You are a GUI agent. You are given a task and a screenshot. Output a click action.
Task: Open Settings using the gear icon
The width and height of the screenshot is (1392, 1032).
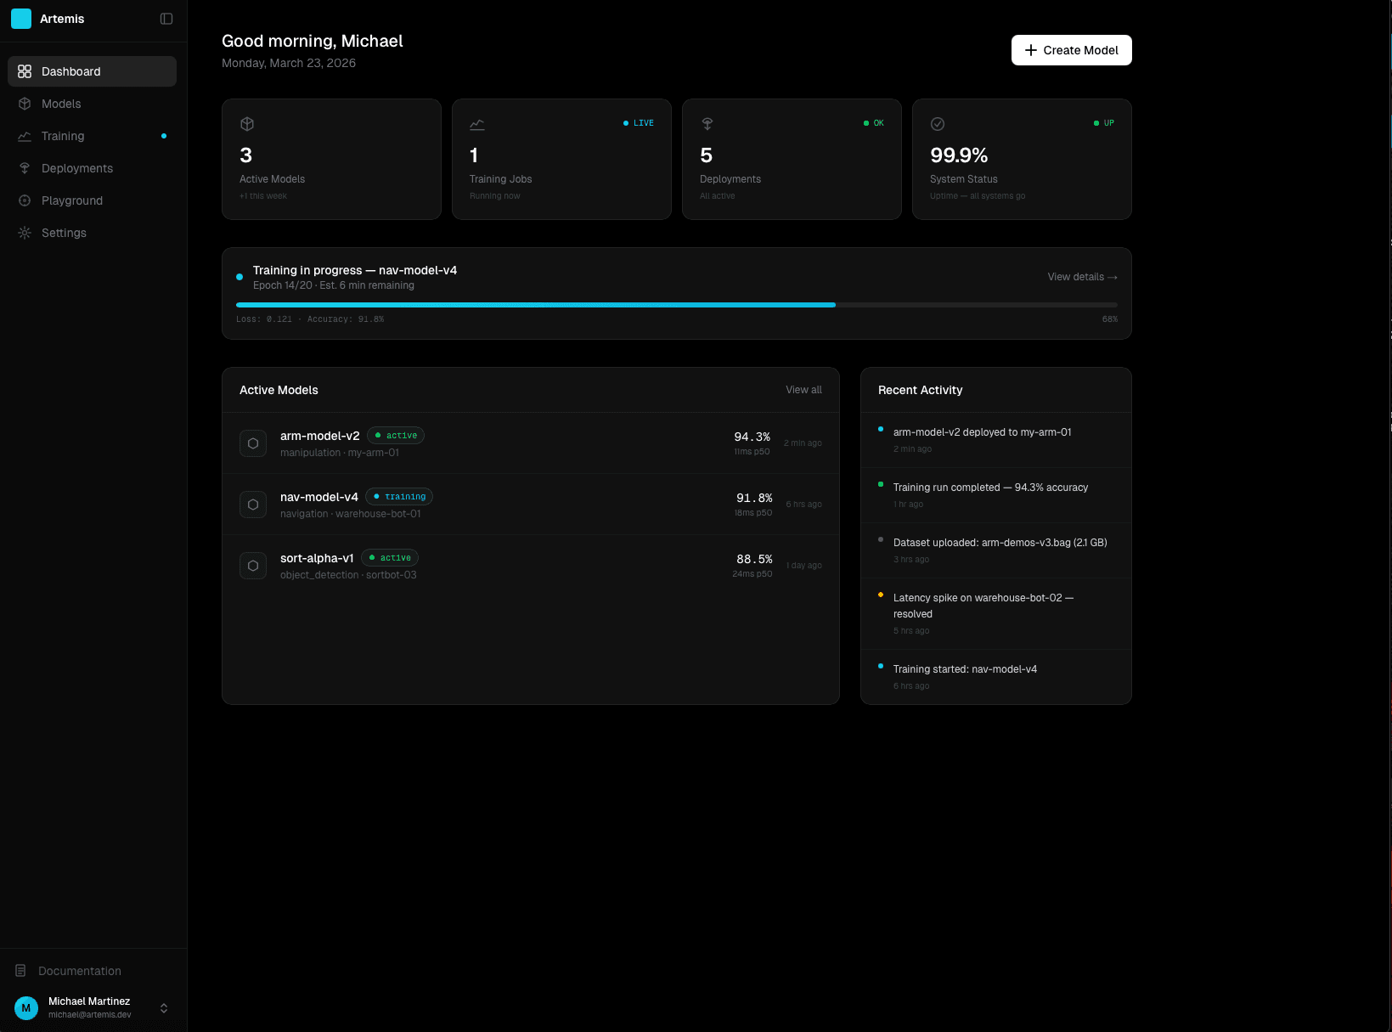coord(25,232)
